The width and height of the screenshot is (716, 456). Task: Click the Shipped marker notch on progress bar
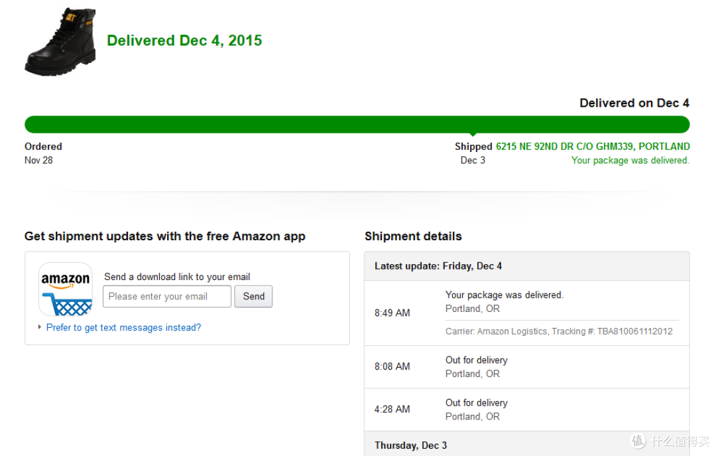point(473,135)
